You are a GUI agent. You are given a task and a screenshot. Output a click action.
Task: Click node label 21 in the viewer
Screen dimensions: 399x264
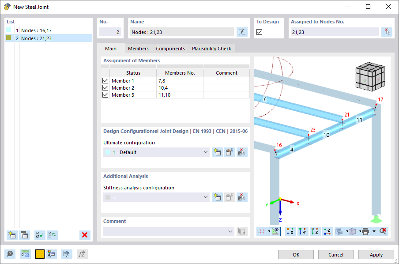click(x=347, y=114)
